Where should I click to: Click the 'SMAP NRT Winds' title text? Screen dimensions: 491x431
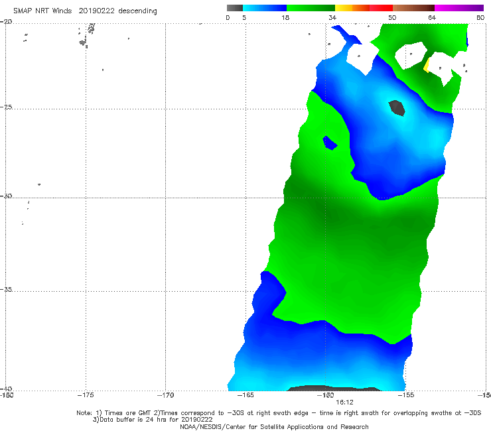tap(42, 11)
